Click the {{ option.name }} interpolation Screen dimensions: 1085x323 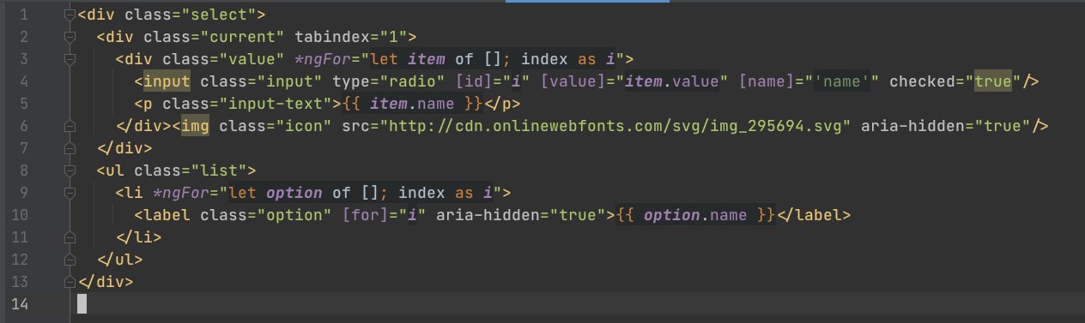point(695,215)
